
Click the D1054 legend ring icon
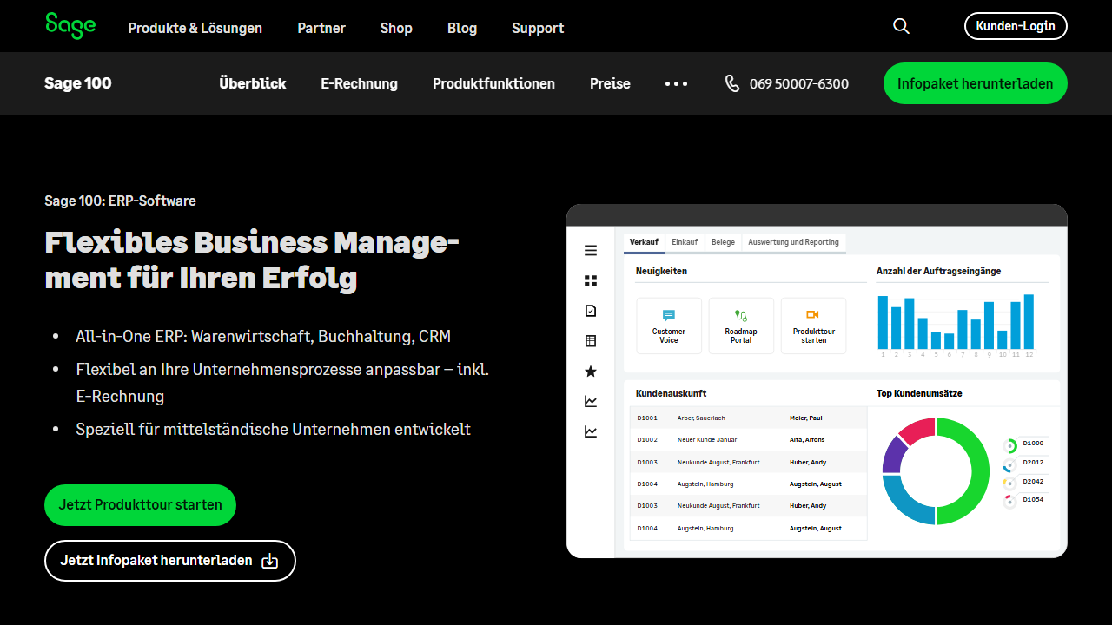(x=1009, y=502)
